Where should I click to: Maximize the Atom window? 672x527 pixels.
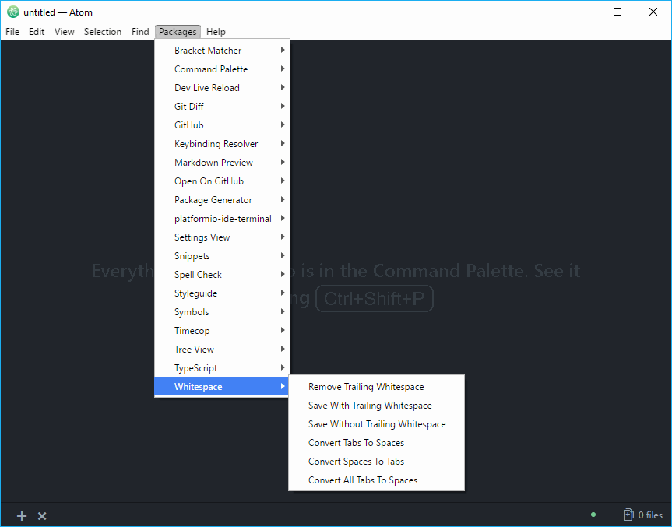click(x=617, y=12)
